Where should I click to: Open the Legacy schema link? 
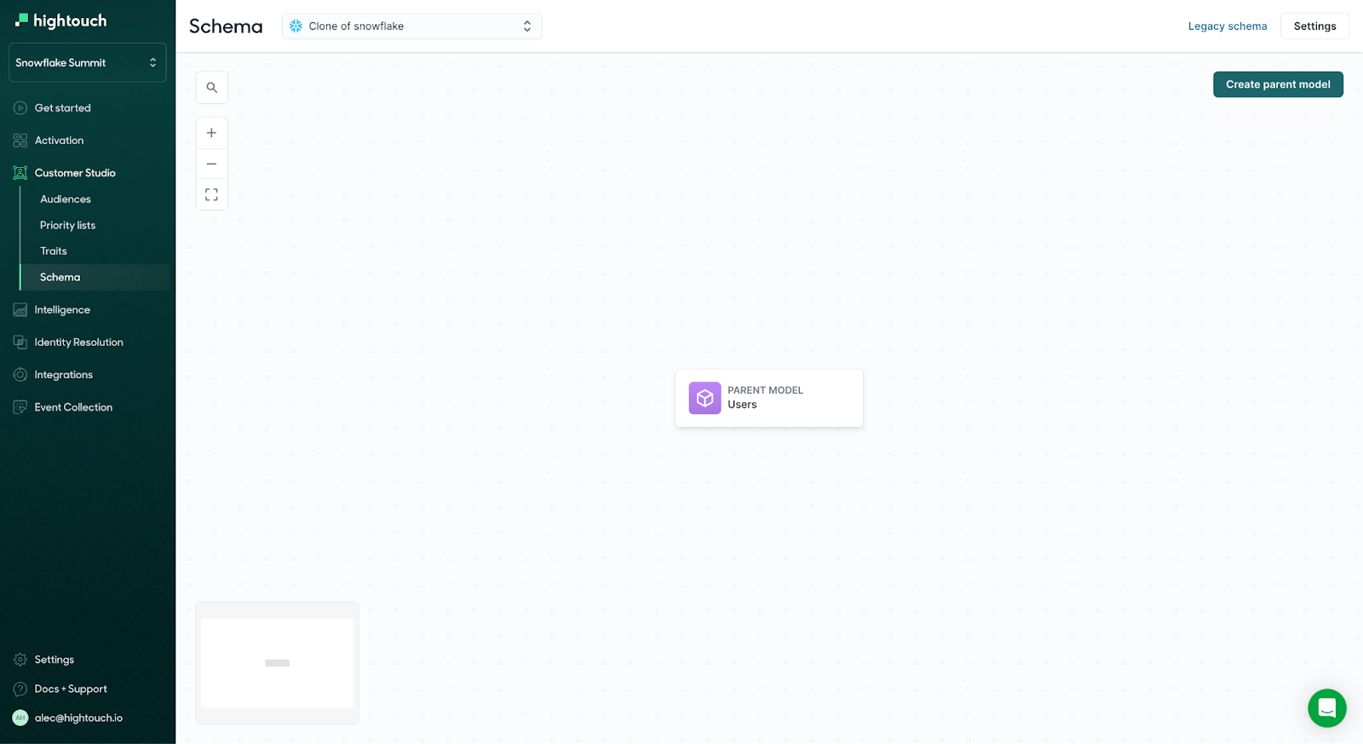pos(1227,26)
